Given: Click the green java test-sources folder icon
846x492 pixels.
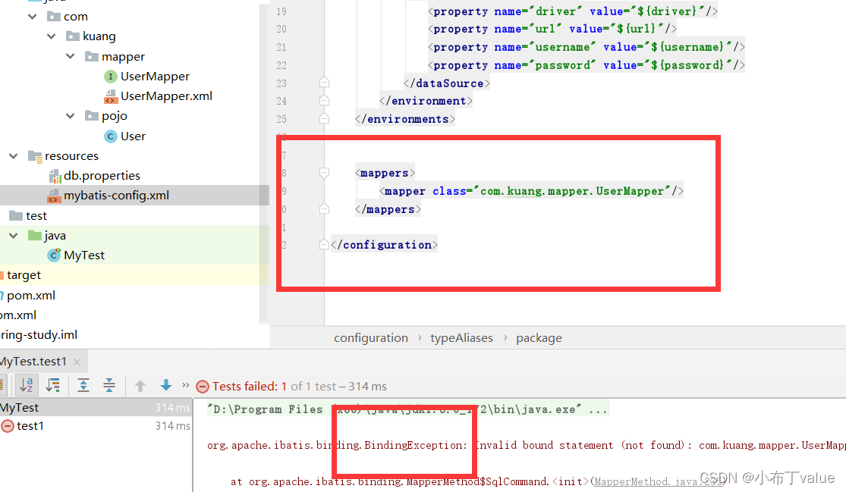Looking at the screenshot, I should pos(35,235).
